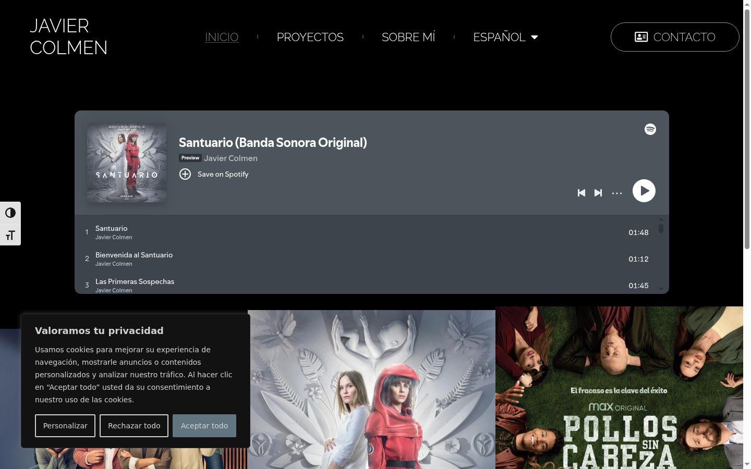Image resolution: width=751 pixels, height=469 pixels.
Task: Play track 3 Las Primeras Sospechas
Action: [372, 286]
